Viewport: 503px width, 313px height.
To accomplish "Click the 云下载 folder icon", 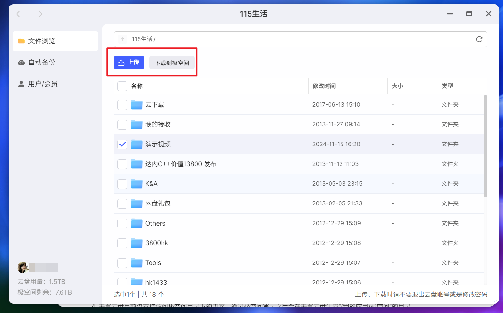I will click(137, 105).
